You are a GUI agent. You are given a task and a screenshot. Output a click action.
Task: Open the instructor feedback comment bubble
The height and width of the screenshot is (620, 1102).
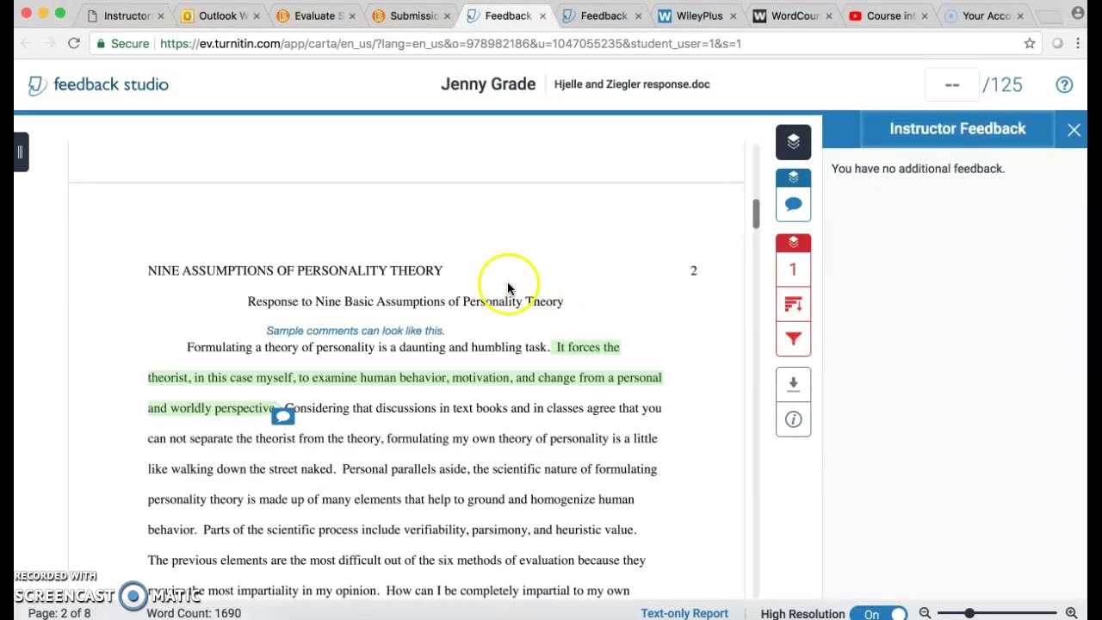tap(793, 204)
